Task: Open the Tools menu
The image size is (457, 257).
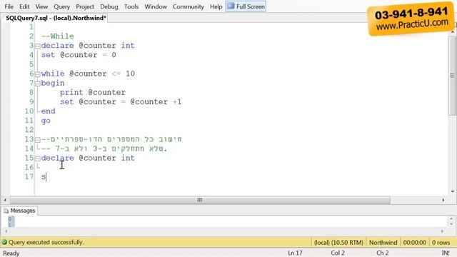Action: (131, 6)
